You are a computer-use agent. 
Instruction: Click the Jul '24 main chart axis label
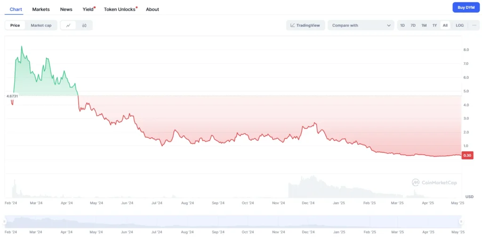coord(157,203)
